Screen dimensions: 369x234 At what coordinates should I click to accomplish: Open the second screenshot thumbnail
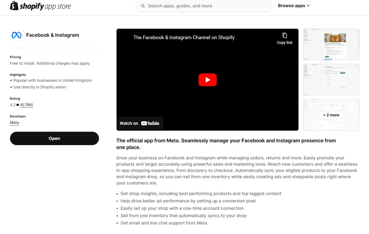point(331,80)
